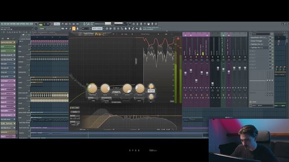
Task: Collapse the Side Chain section button
Action: click(116, 102)
